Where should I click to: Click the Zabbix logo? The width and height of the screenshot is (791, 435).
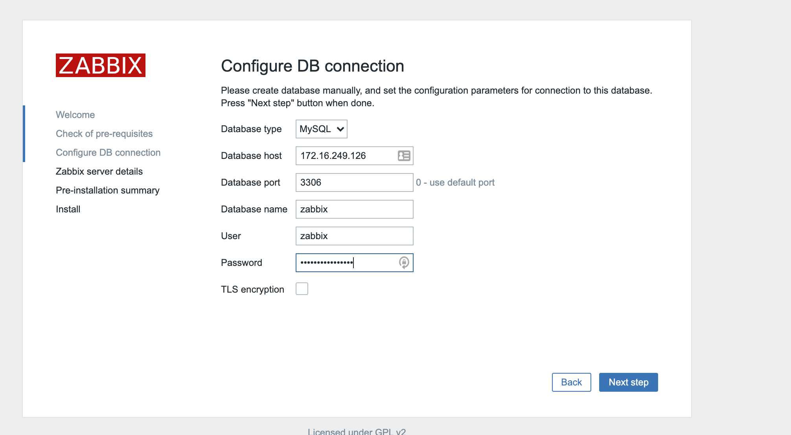point(101,65)
